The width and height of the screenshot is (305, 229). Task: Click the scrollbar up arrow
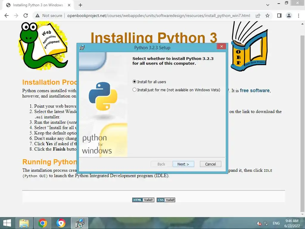[x=302, y=24]
